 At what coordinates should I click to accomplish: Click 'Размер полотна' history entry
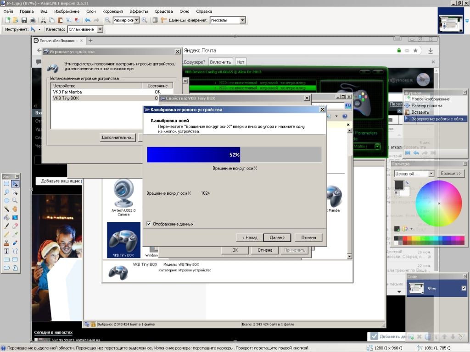click(x=435, y=106)
